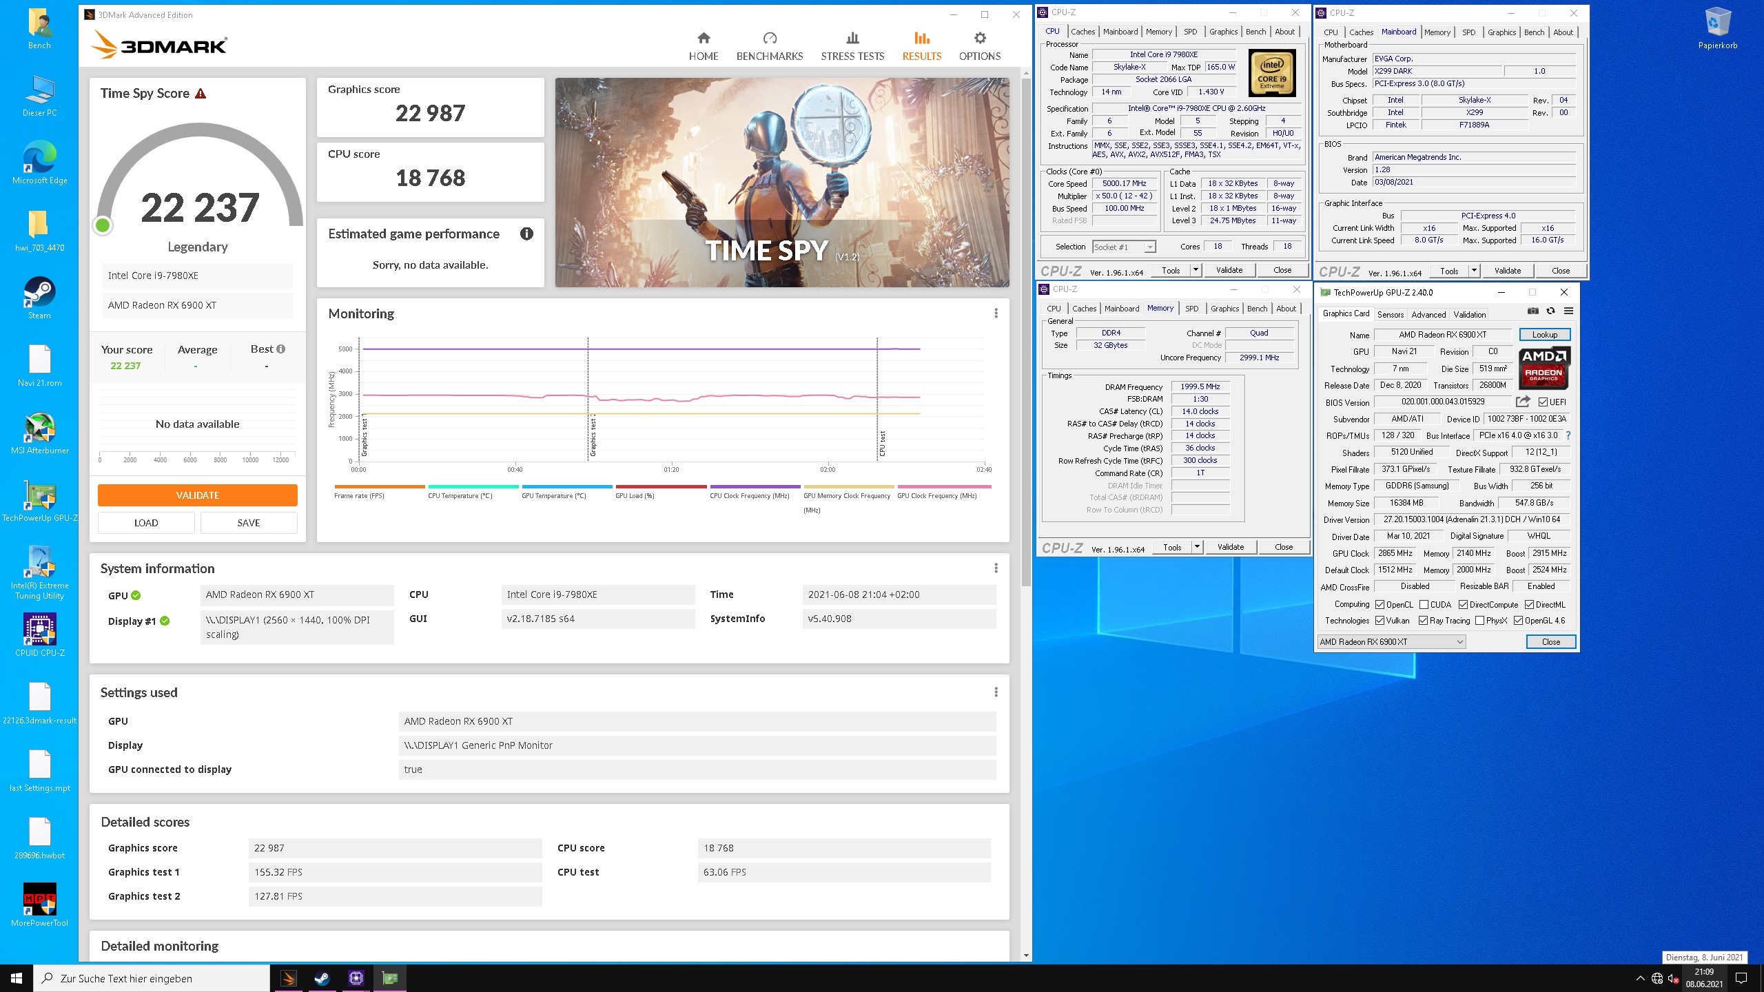This screenshot has width=1764, height=992.
Task: Click the Bus Interface question mark
Action: [1568, 435]
